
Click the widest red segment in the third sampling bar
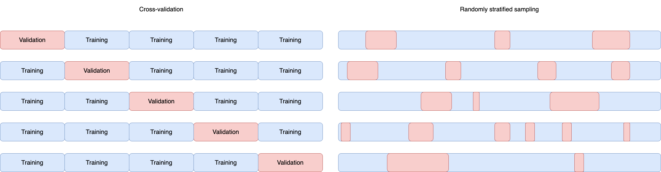coord(574,101)
